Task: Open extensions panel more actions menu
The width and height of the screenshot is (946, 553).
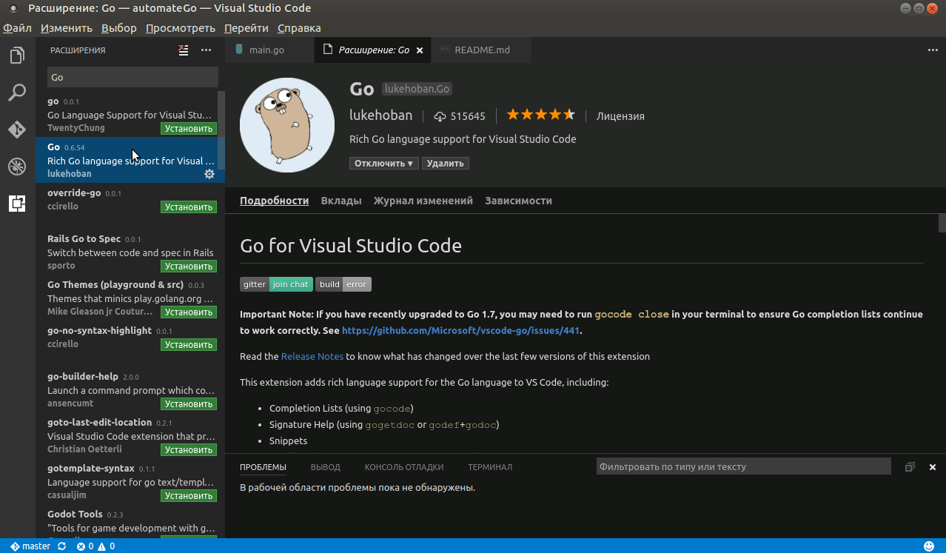Action: [207, 50]
